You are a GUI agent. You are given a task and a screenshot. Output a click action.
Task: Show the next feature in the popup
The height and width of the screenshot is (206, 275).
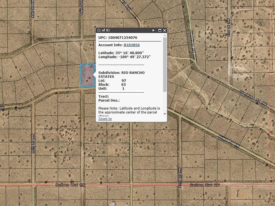pyautogui.click(x=153, y=30)
